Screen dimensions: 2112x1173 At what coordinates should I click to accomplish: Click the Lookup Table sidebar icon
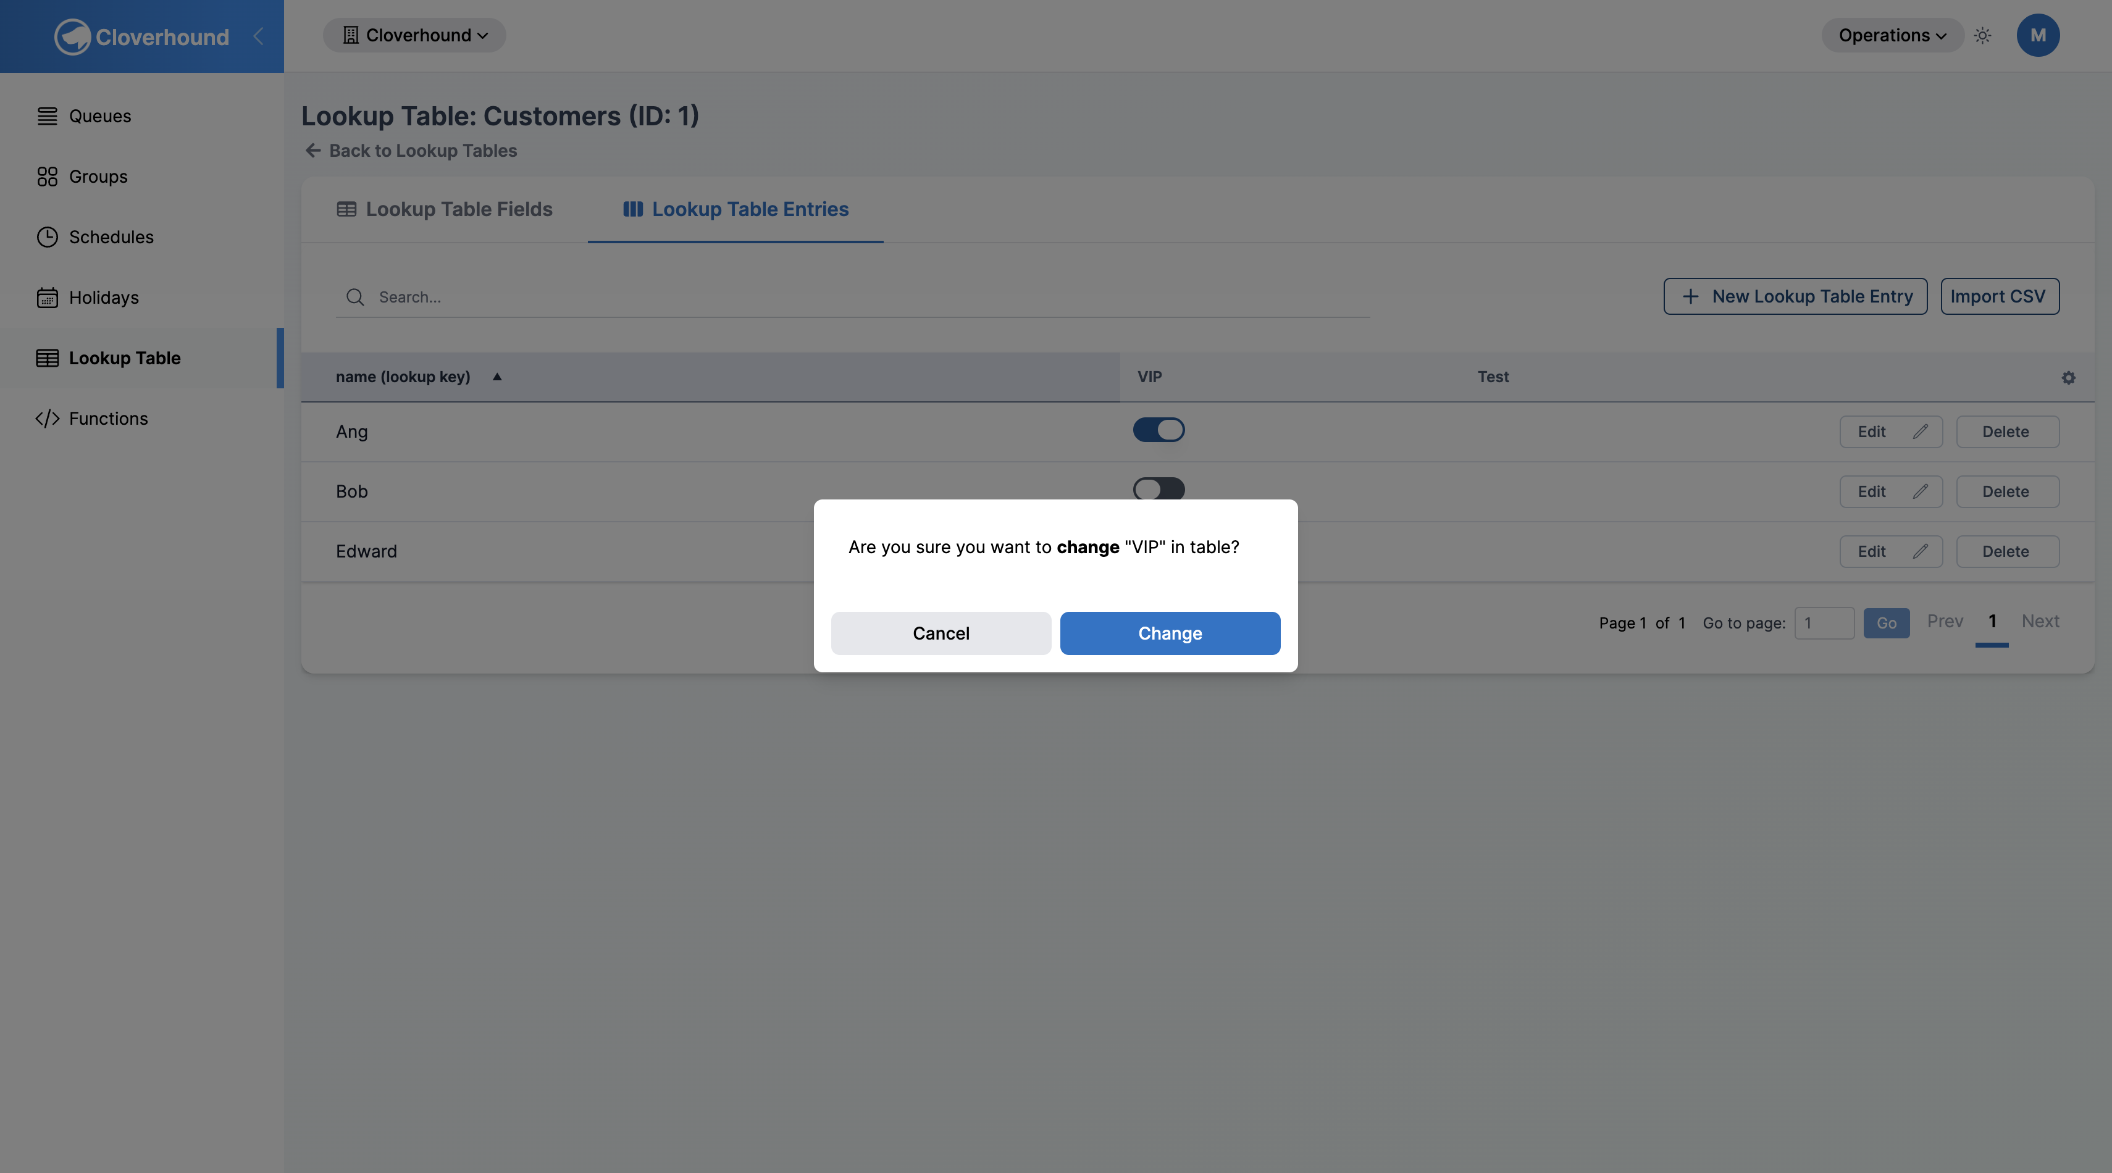pos(48,358)
